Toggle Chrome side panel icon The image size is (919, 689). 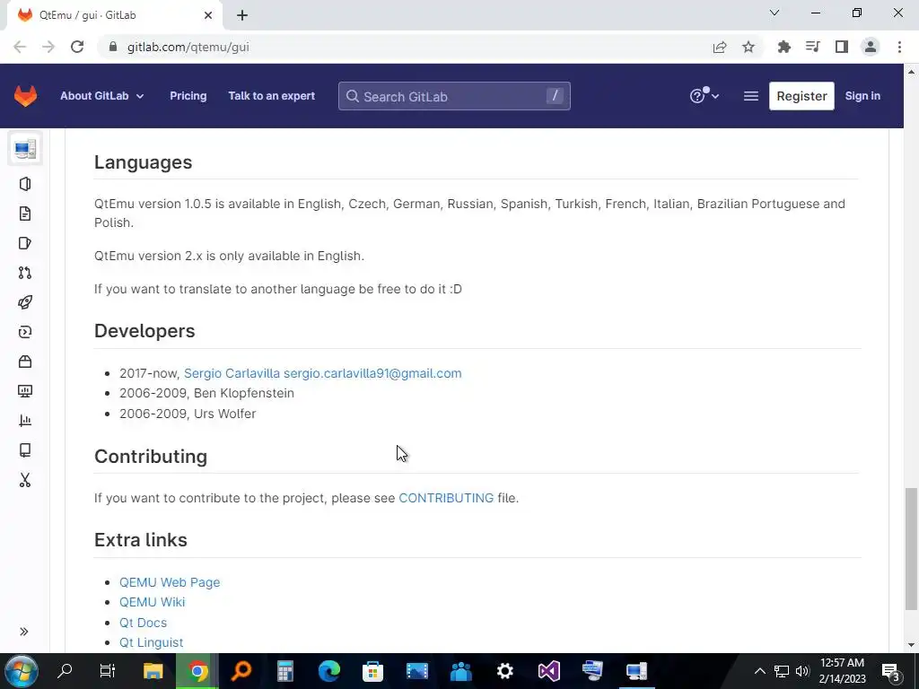842,47
